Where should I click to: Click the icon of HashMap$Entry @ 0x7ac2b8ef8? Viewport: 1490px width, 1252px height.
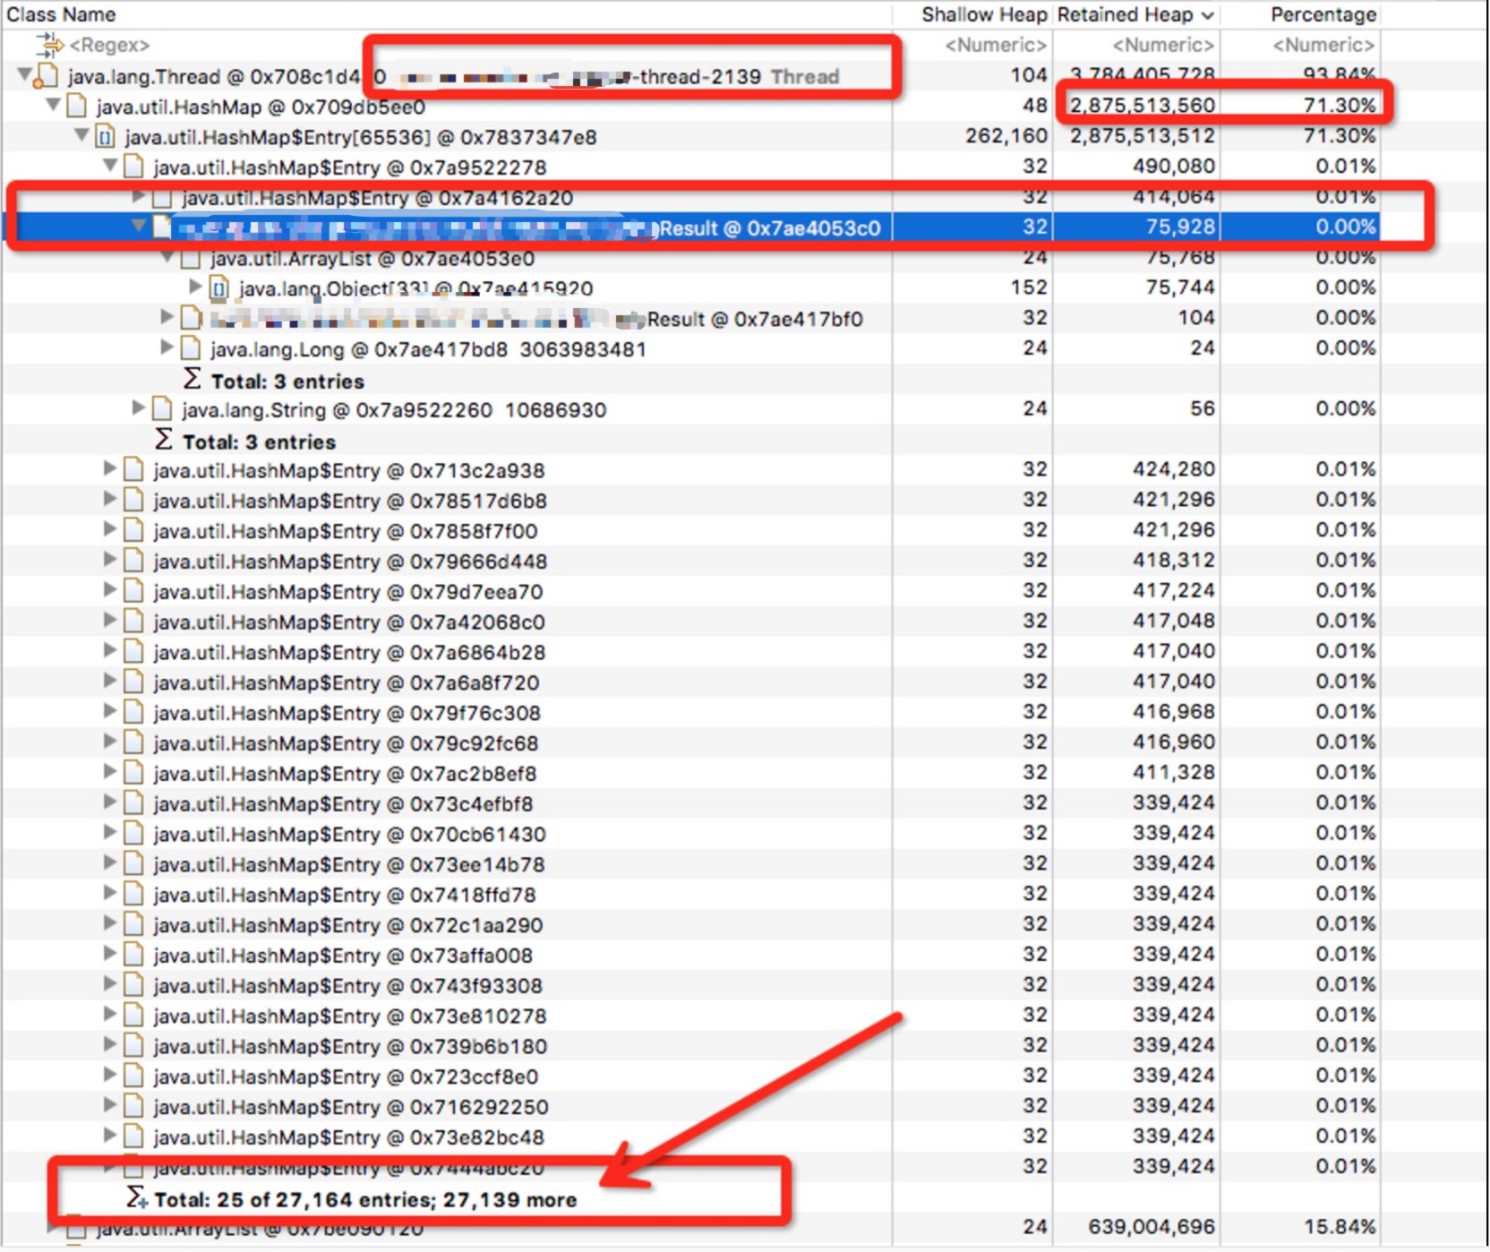pyautogui.click(x=134, y=773)
